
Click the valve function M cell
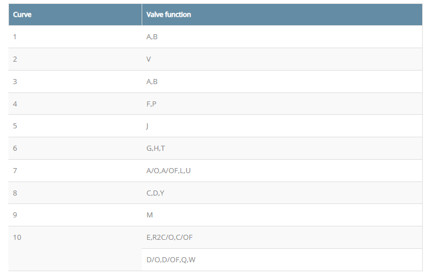point(149,215)
